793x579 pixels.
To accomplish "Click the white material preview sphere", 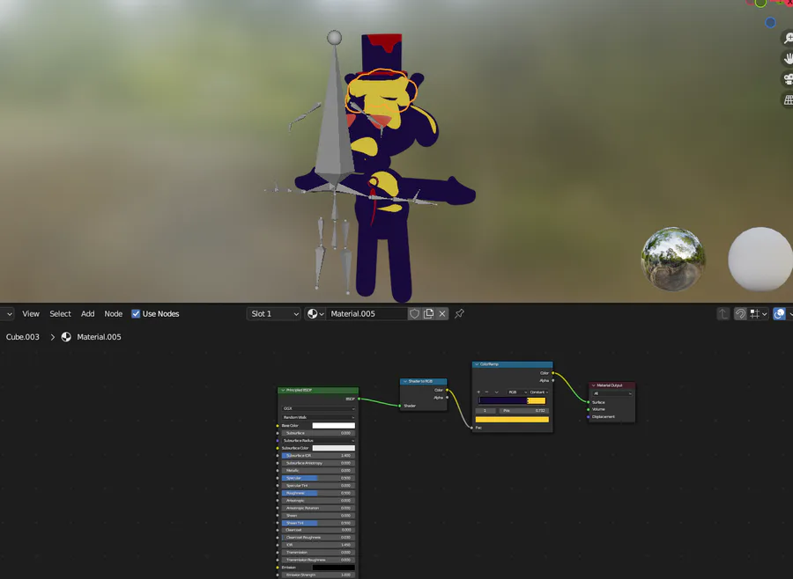I will [760, 259].
